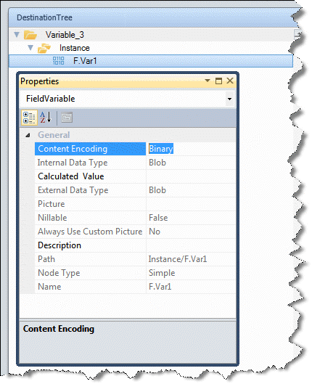
Task: Collapse the Variable_3 tree node arrow
Action: [x=17, y=35]
